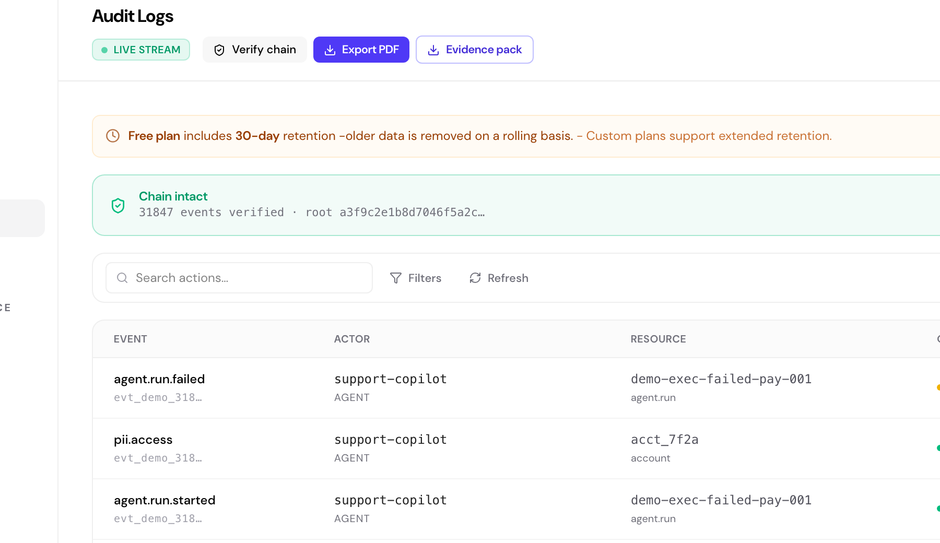Click the RESOURCE column header

(x=658, y=339)
